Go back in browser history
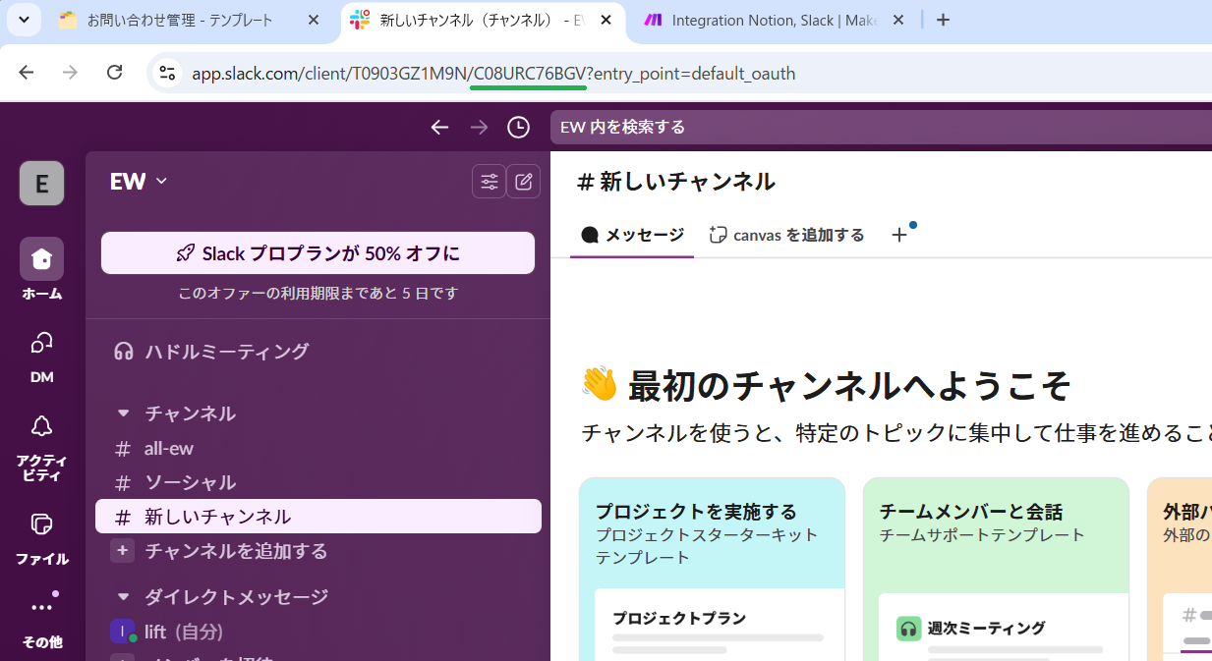The image size is (1212, 661). pyautogui.click(x=27, y=73)
